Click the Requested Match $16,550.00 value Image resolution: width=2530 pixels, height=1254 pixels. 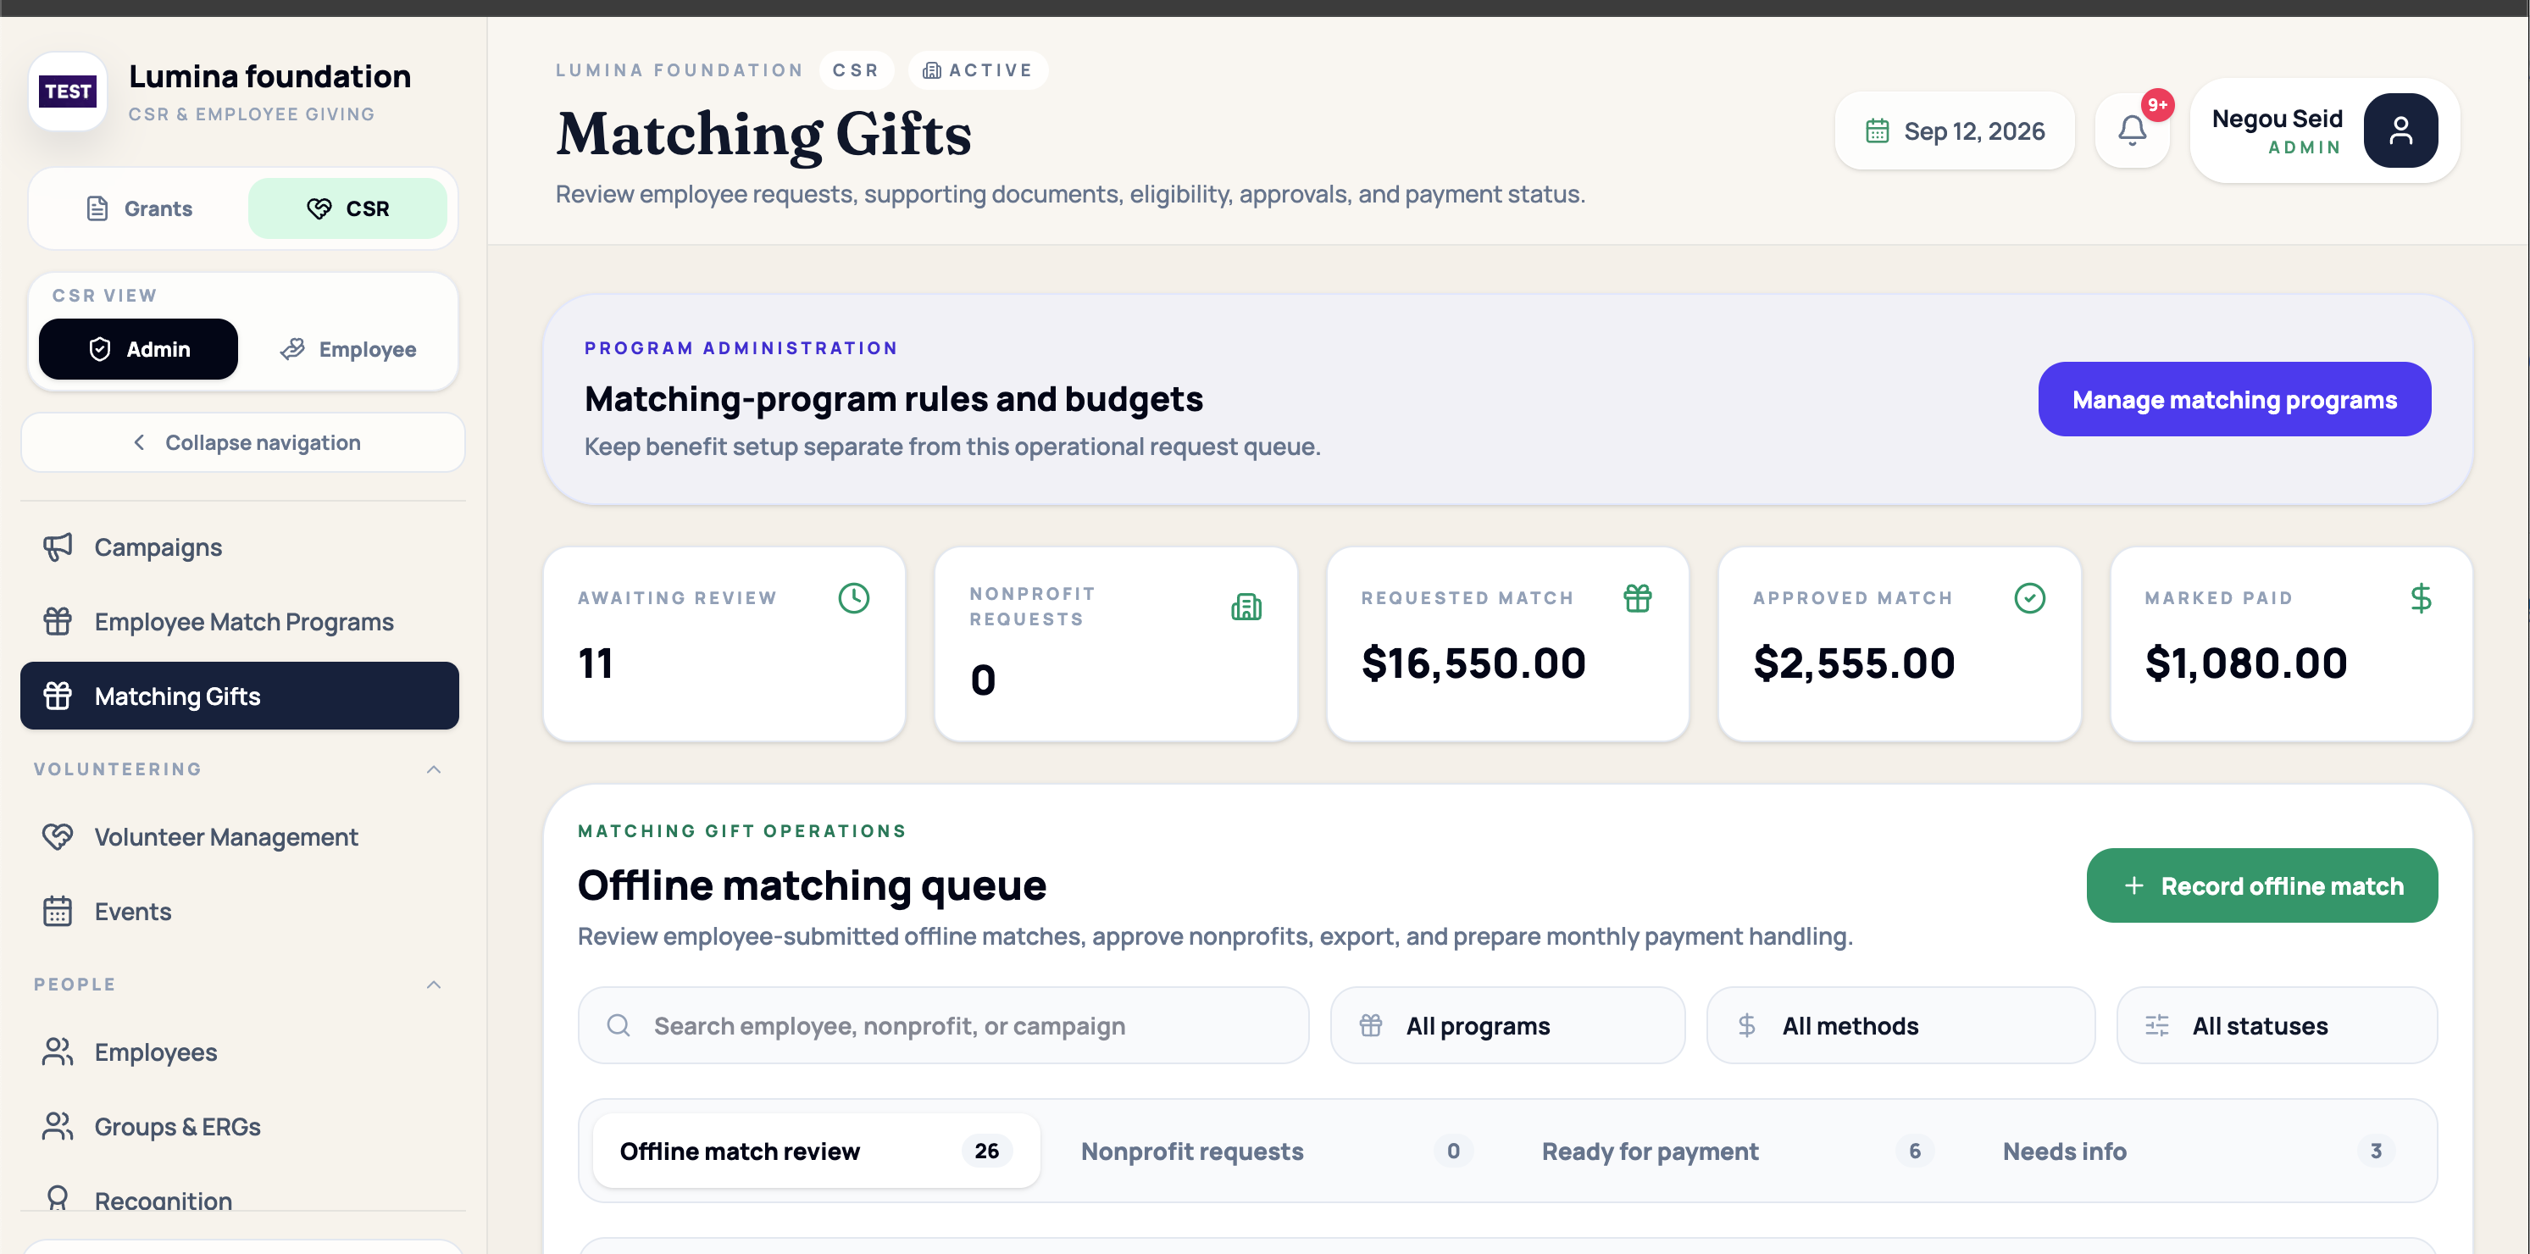click(x=1473, y=663)
